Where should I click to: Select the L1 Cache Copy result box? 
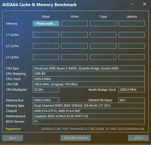point(103,35)
